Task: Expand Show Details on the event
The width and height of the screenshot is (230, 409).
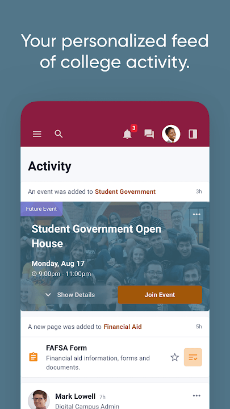Action: (x=70, y=295)
